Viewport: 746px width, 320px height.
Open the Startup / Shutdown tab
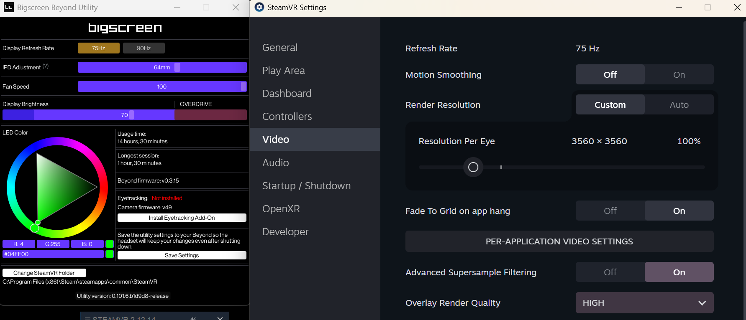(x=315, y=185)
